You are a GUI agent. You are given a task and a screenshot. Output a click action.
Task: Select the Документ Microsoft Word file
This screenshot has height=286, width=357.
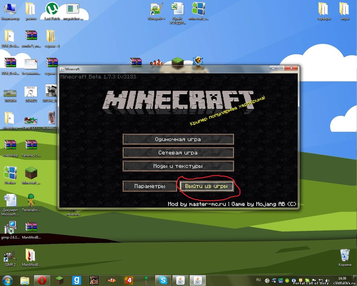pos(10,204)
